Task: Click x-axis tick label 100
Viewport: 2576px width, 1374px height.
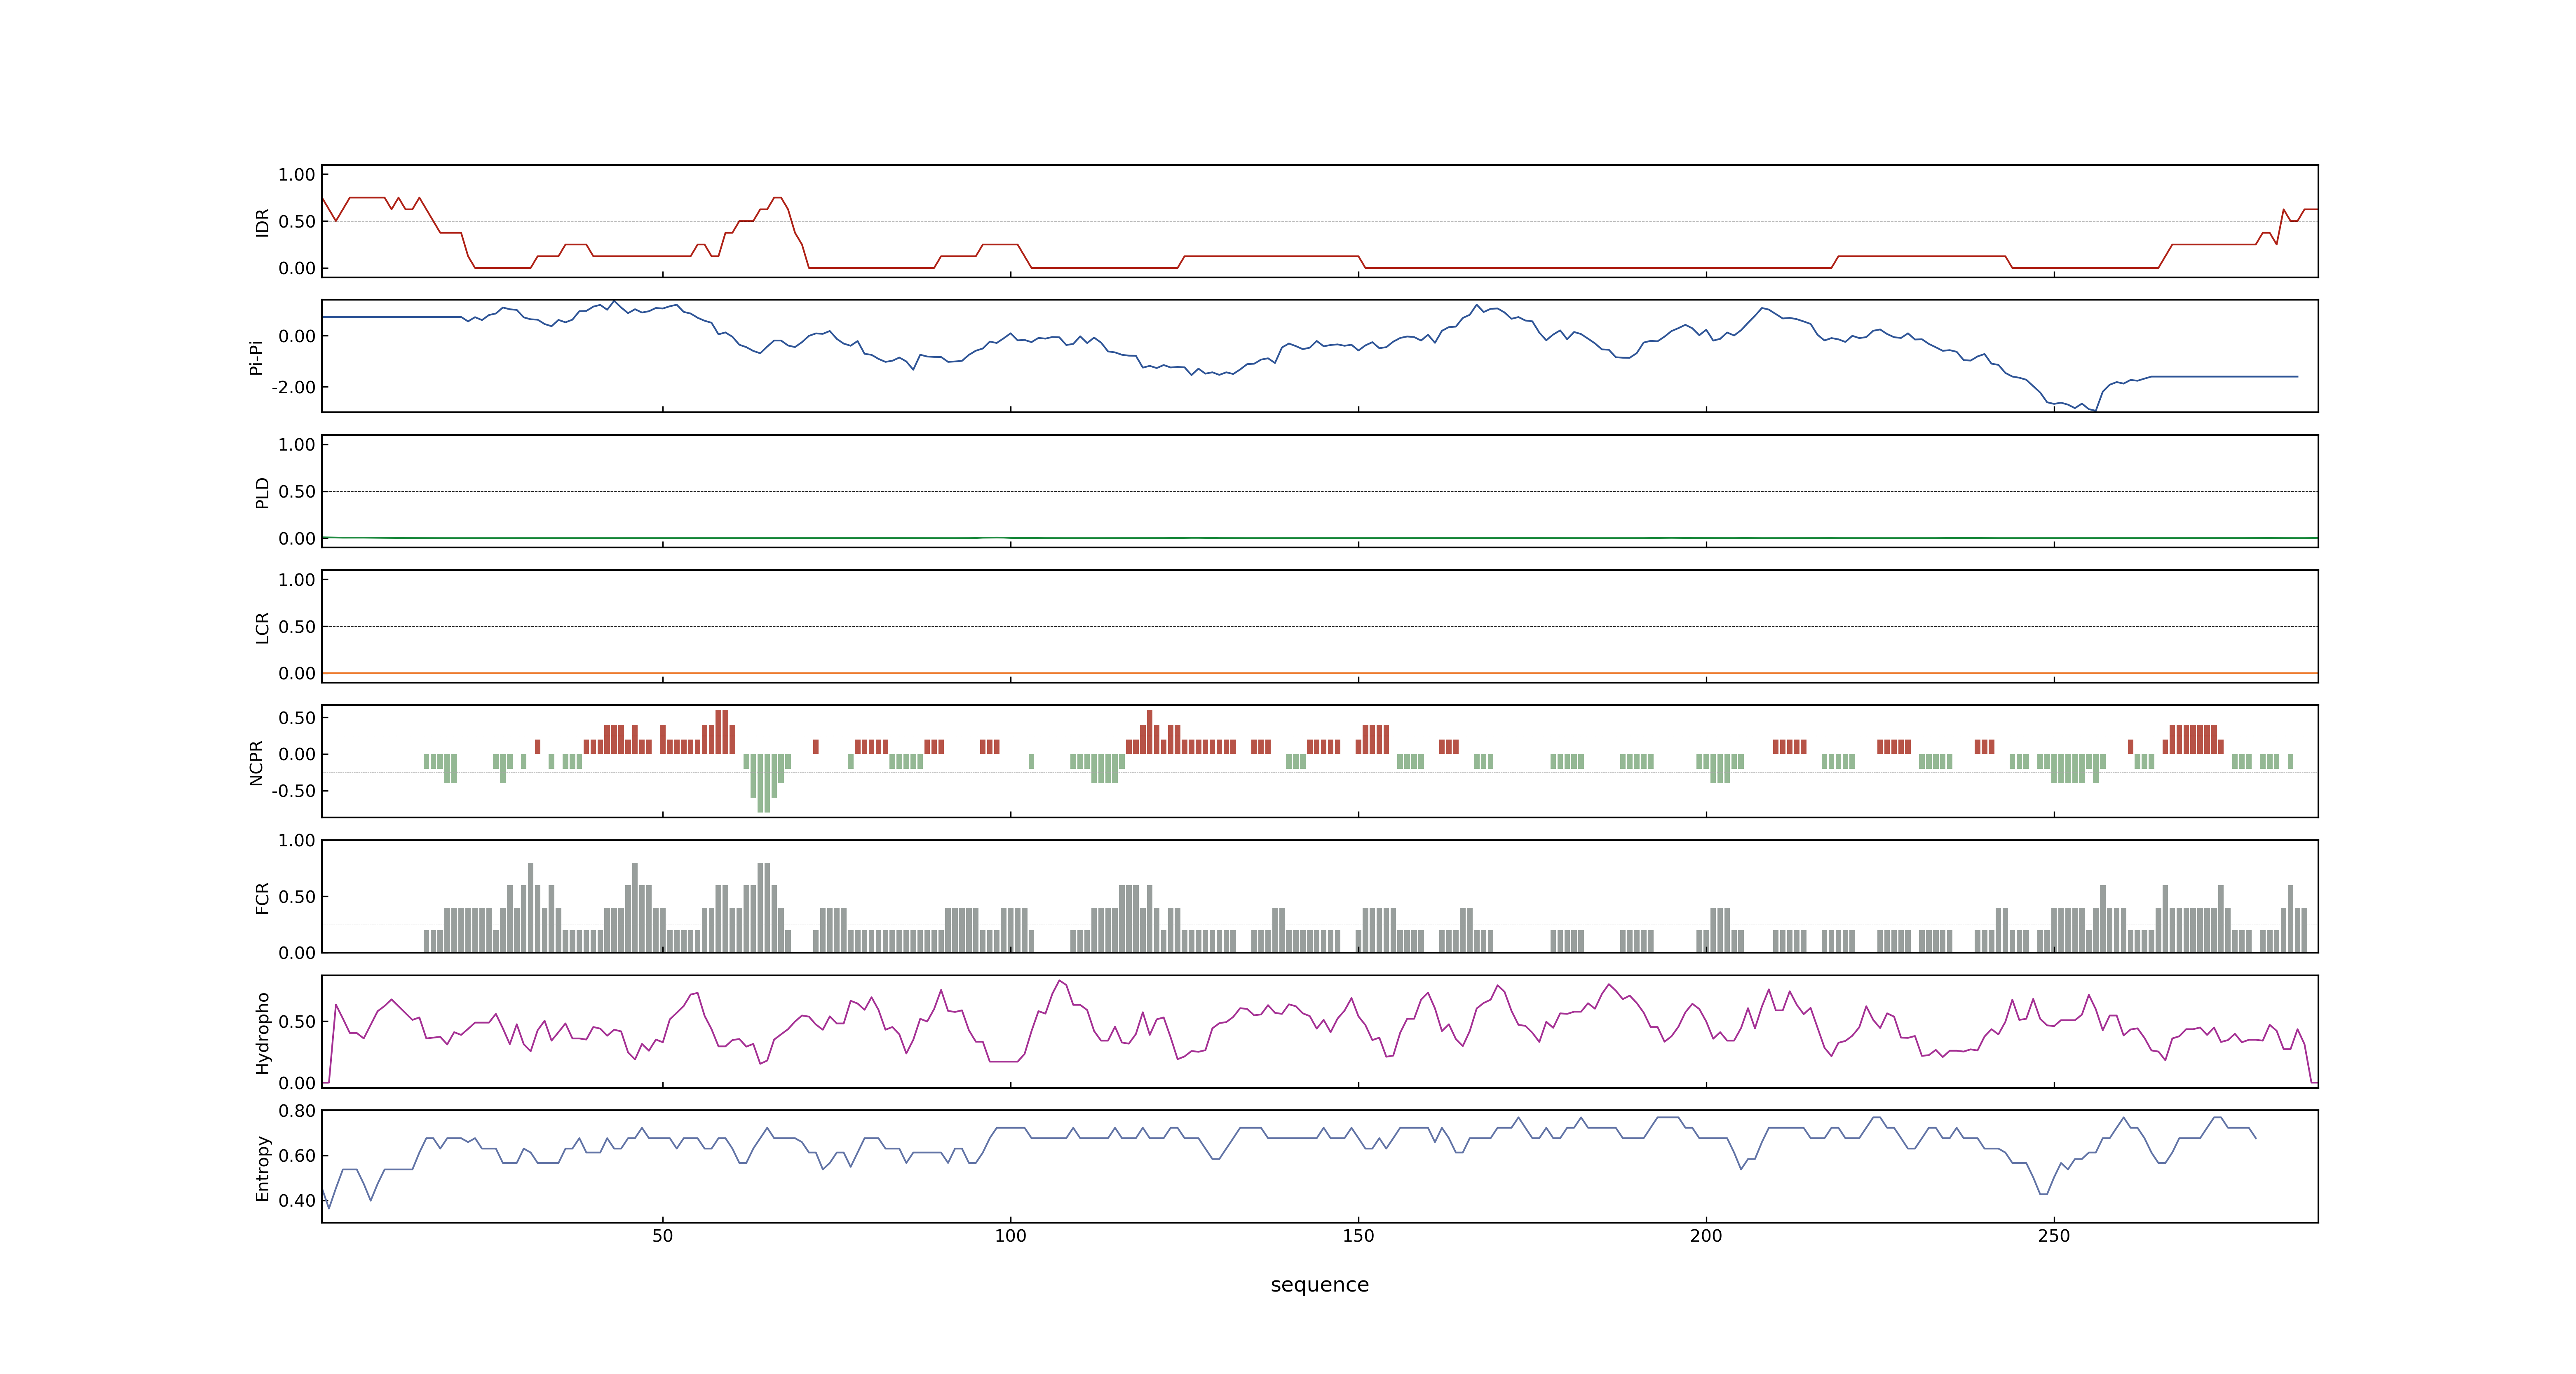Action: pos(1010,1236)
